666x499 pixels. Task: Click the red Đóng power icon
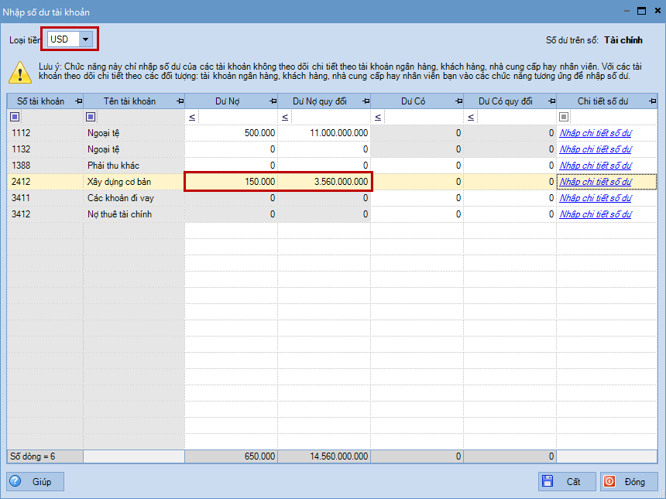point(609,482)
